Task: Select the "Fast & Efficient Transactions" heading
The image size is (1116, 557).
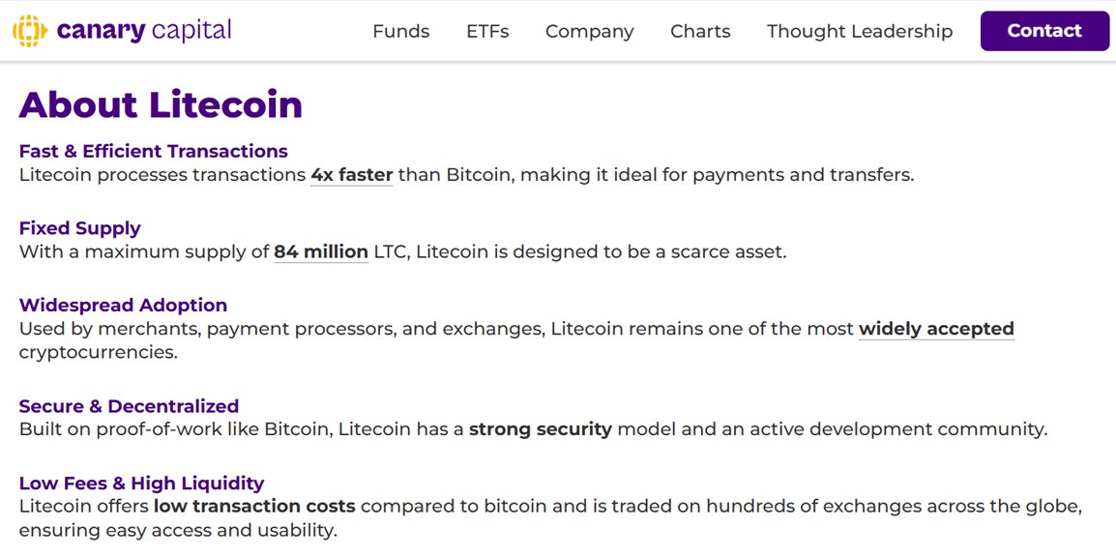Action: (153, 151)
